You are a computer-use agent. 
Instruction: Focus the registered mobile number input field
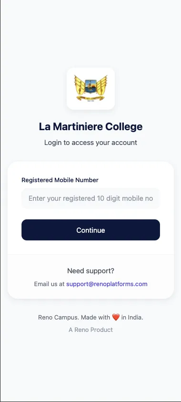[x=90, y=198]
